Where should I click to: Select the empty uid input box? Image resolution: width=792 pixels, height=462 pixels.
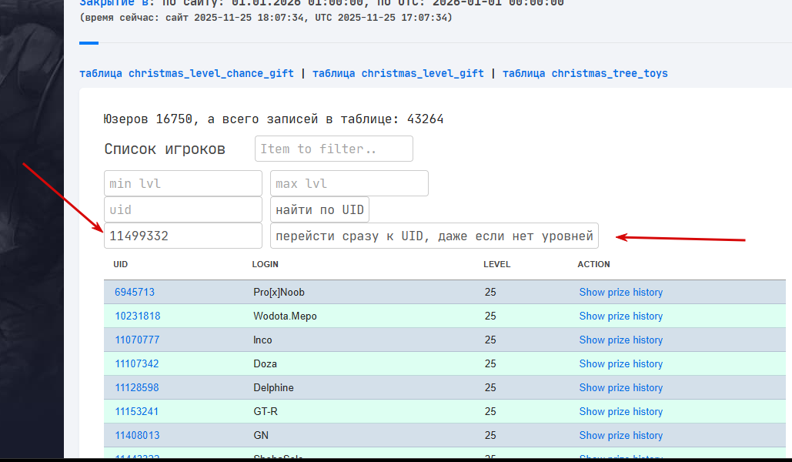coord(183,209)
